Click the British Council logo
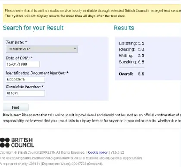 pyautogui.click(x=17, y=142)
